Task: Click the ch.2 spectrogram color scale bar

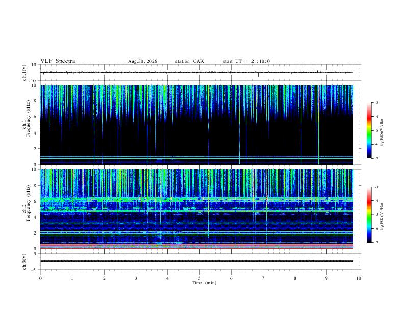Action: (x=369, y=215)
